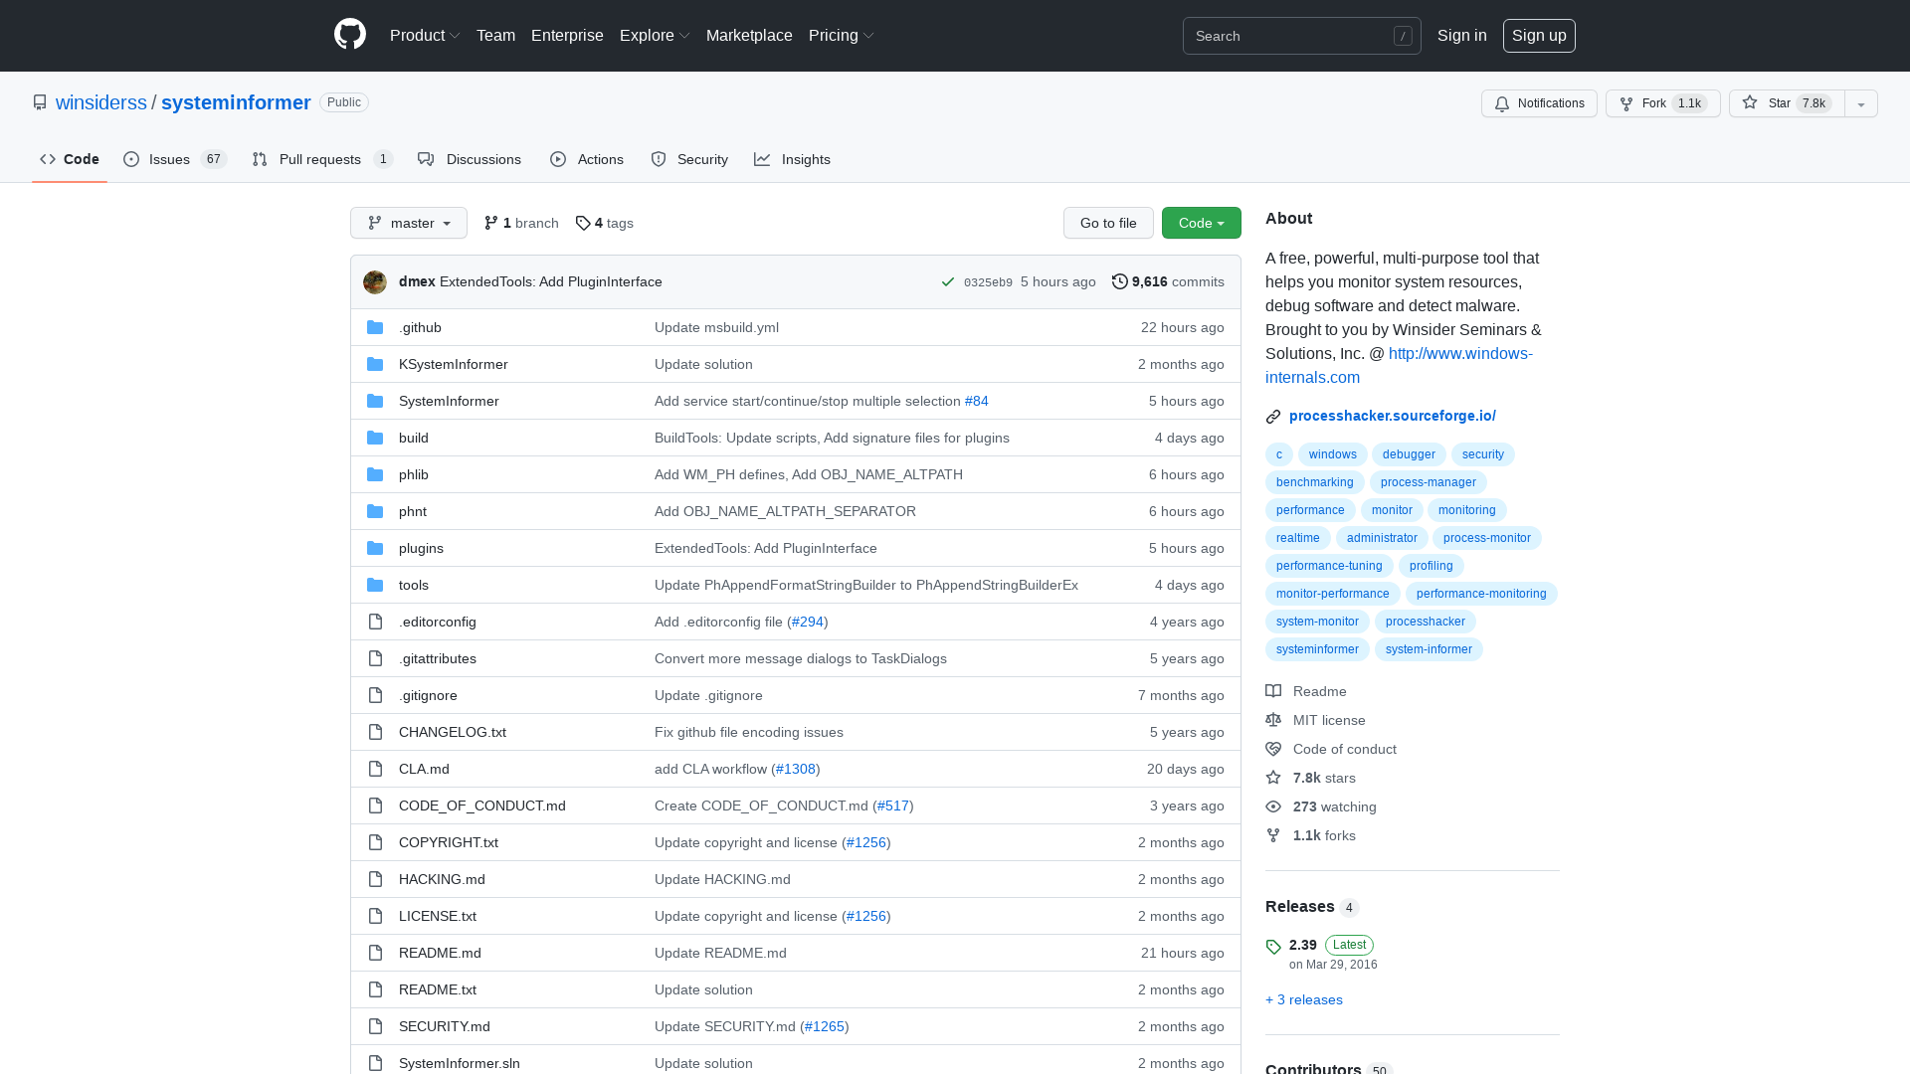Screen dimensions: 1910x1074
Task: Expand the Explore menu in the header
Action: pos(654,35)
